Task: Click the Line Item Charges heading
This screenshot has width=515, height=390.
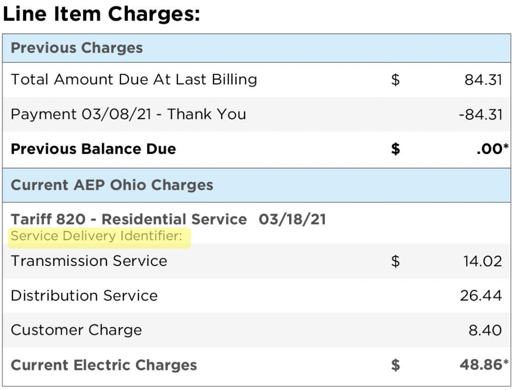Action: 101,15
